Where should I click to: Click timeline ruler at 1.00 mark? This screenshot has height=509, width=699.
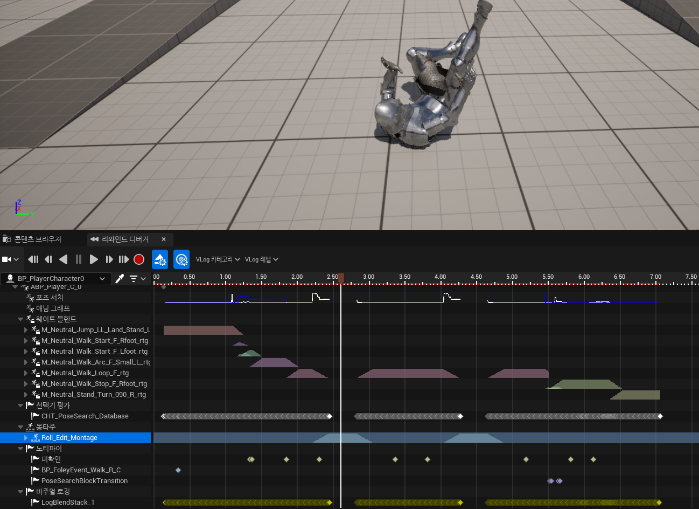pyautogui.click(x=225, y=277)
